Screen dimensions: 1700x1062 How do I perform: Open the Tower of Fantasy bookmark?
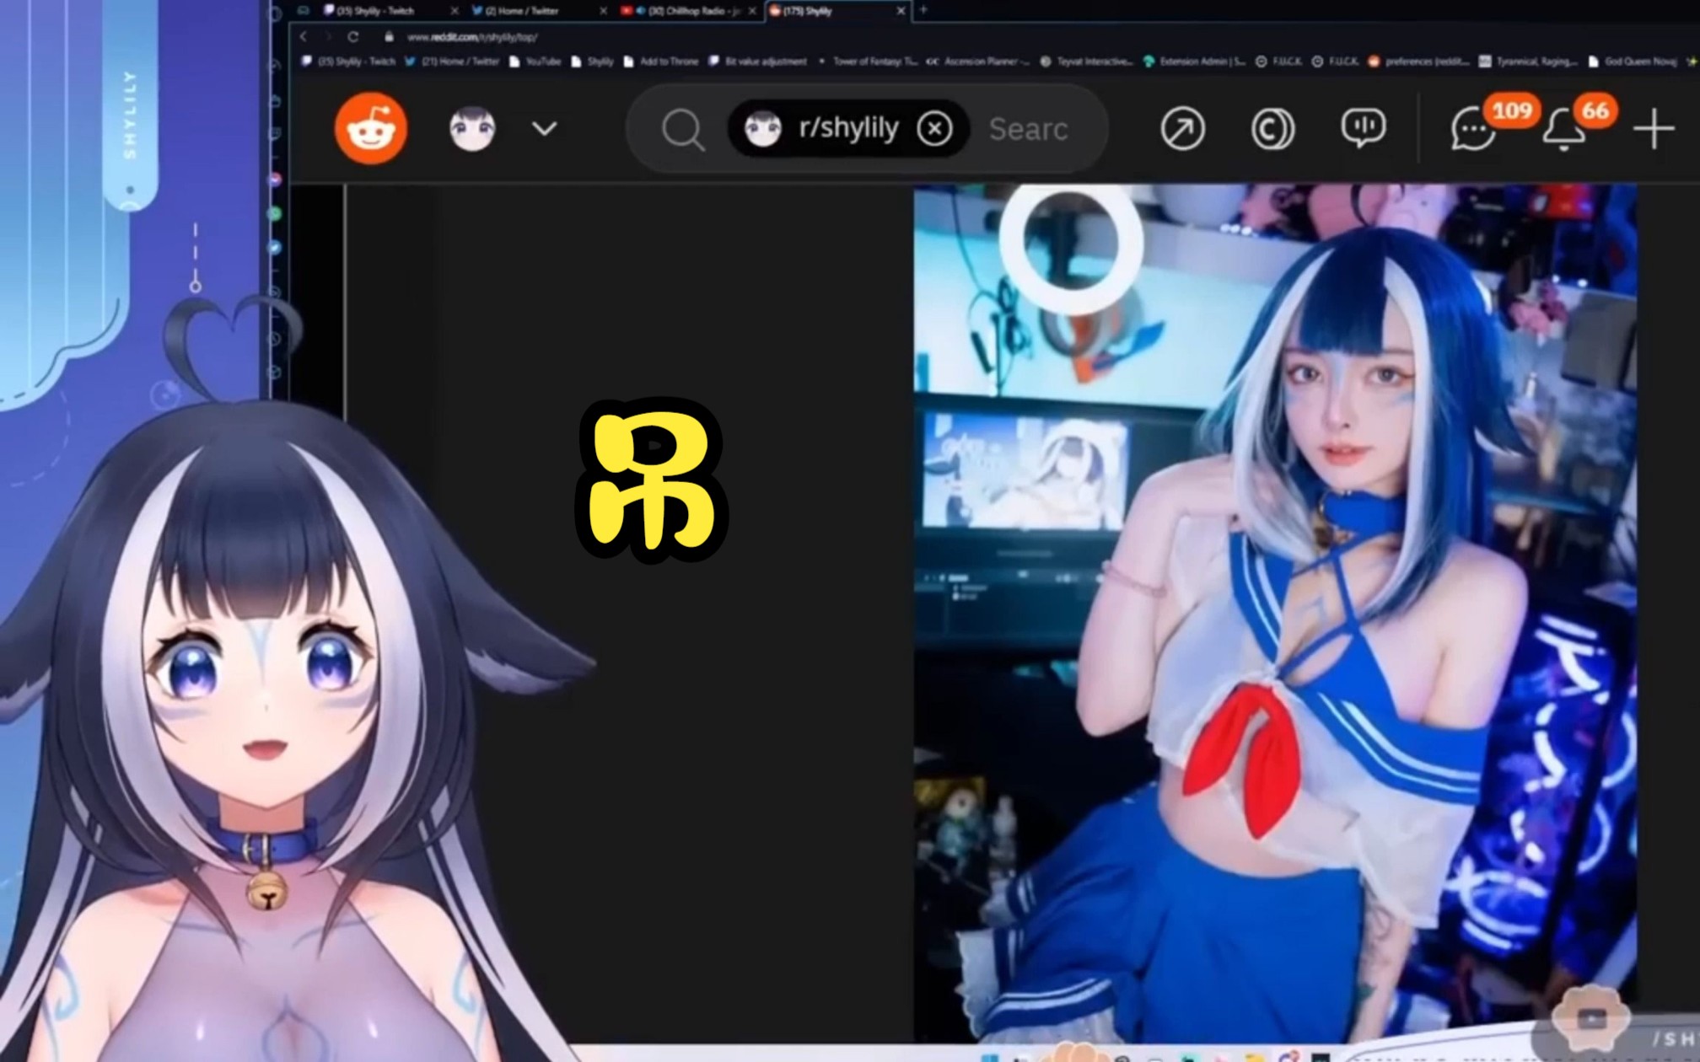(x=868, y=62)
